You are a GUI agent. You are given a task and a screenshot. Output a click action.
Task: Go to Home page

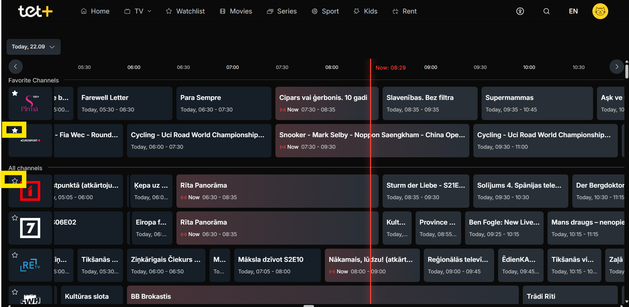[95, 11]
